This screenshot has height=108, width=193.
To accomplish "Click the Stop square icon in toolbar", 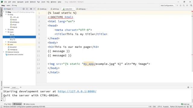I will pyautogui.click(x=187, y=5).
